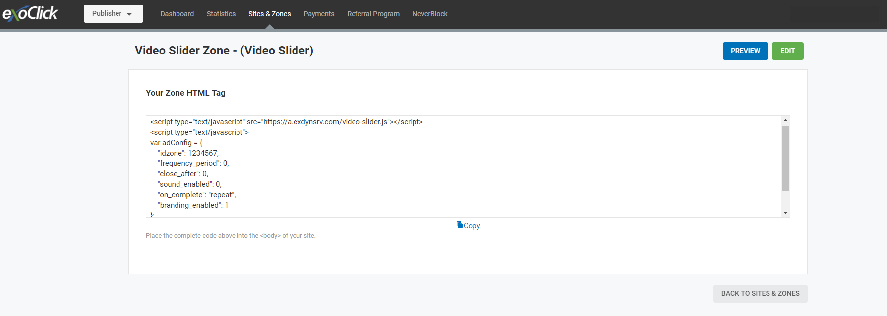887x316 pixels.
Task: Click the green EDIT button
Action: click(x=787, y=51)
